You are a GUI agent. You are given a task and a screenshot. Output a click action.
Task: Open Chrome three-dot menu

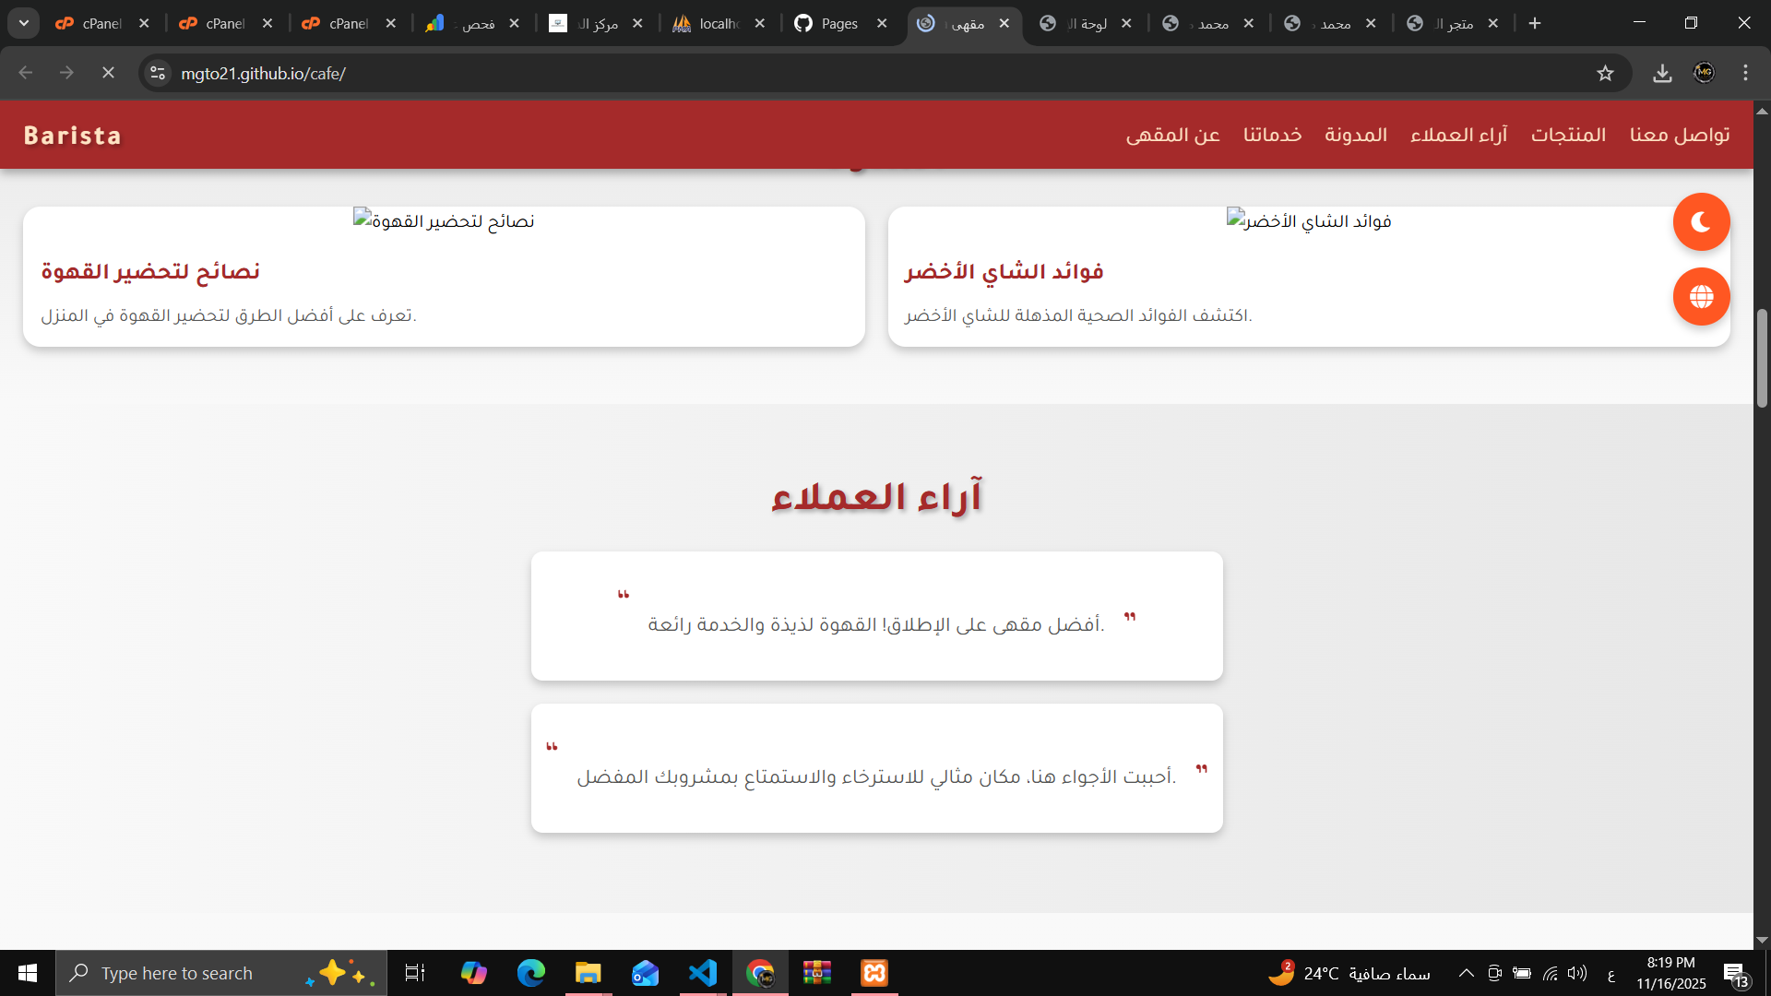click(1745, 74)
